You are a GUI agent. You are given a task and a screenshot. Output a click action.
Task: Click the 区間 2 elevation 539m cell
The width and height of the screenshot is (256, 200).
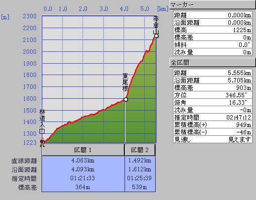tap(140, 187)
